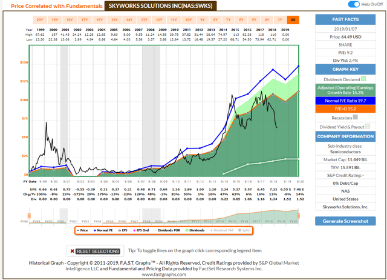The image size is (387, 280).
Task: Select the 15Y time range tab
Action: (x=114, y=20)
